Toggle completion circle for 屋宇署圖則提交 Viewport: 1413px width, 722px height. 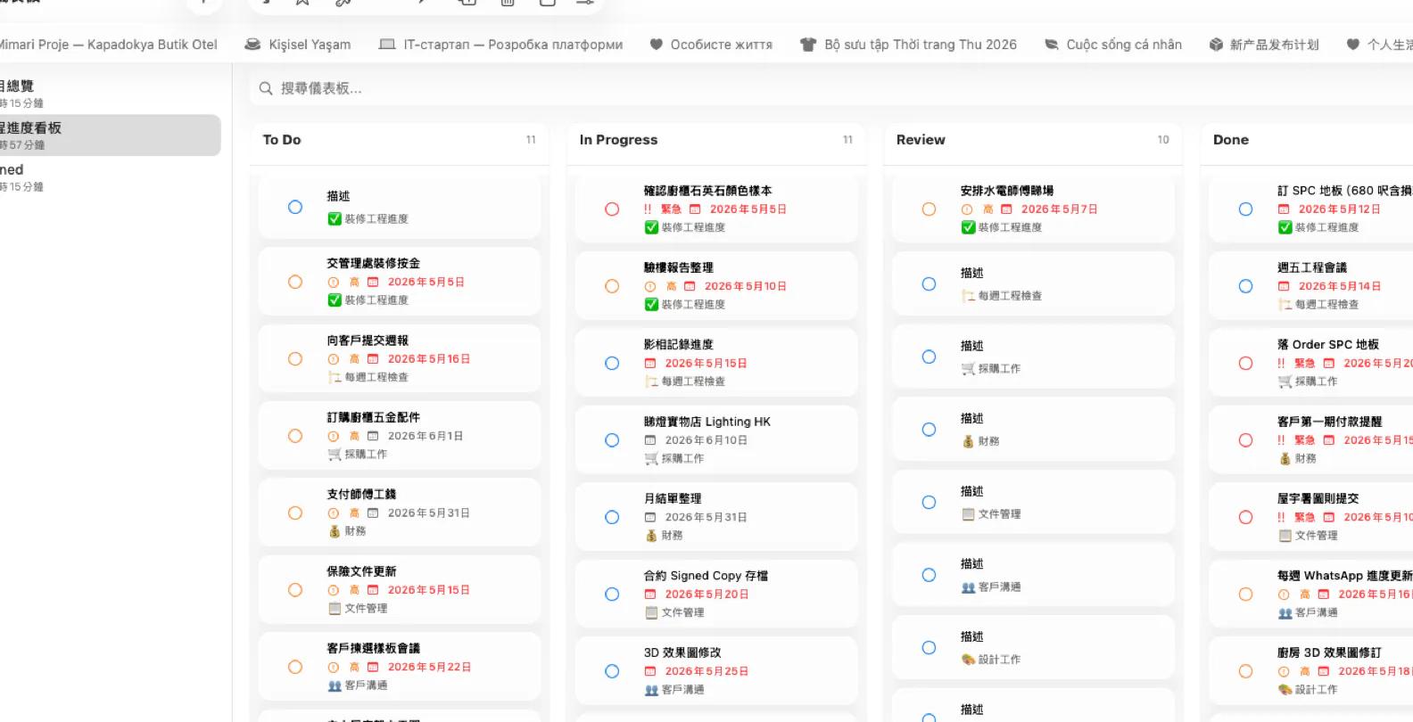pyautogui.click(x=1245, y=517)
